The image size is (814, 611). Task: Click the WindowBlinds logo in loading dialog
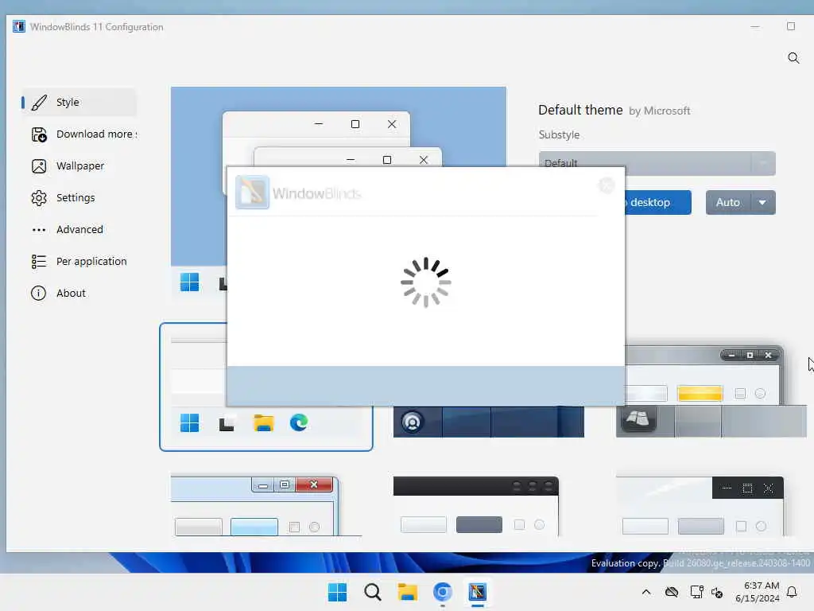[x=252, y=193]
